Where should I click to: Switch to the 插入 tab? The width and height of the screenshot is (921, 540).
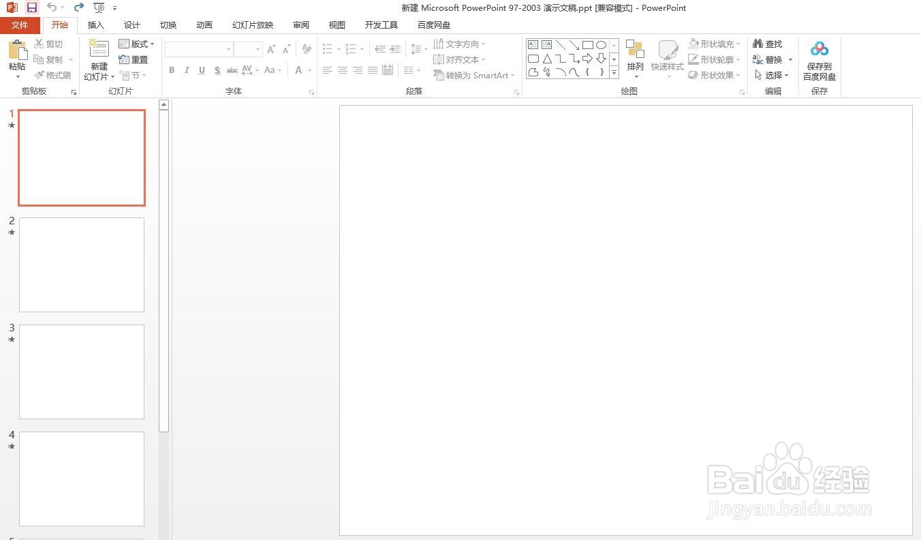pos(96,25)
